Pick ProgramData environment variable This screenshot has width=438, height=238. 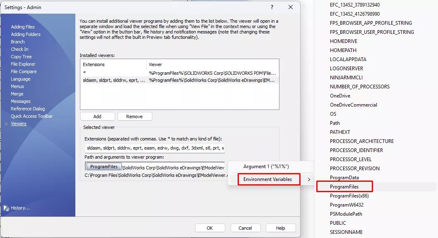(344, 178)
